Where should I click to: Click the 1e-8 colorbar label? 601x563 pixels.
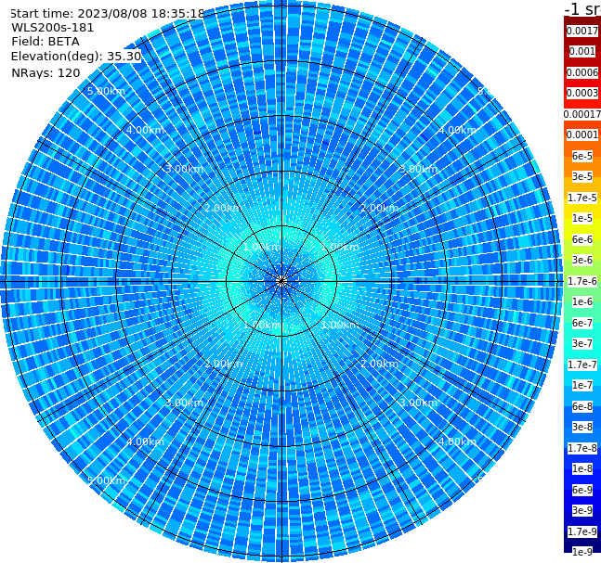click(582, 468)
